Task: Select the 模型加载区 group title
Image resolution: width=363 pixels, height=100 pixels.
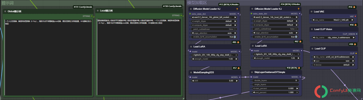Action: [197, 3]
